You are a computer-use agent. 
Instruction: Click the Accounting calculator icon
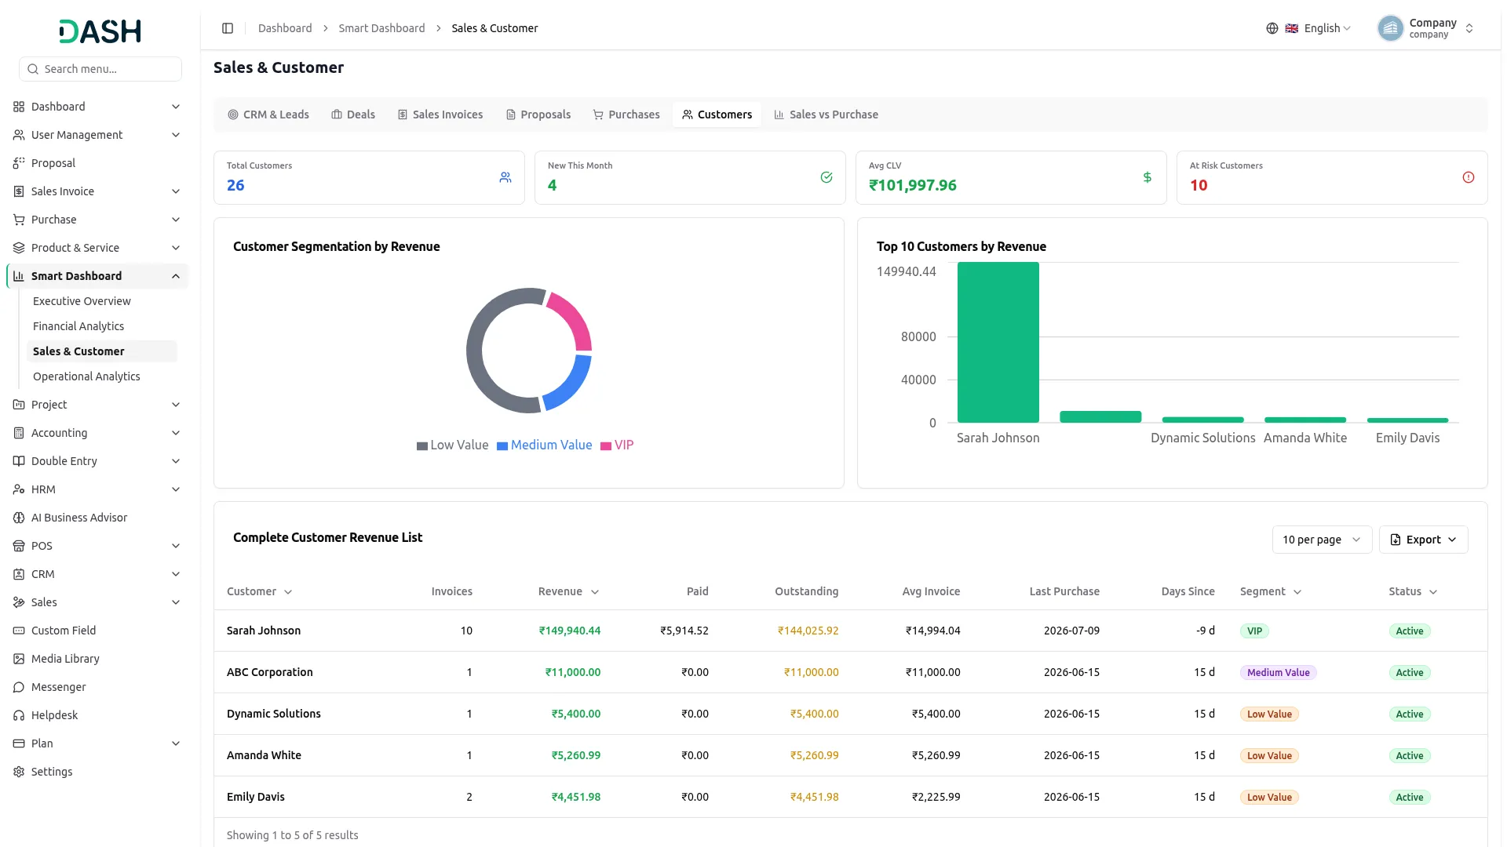pyautogui.click(x=19, y=433)
